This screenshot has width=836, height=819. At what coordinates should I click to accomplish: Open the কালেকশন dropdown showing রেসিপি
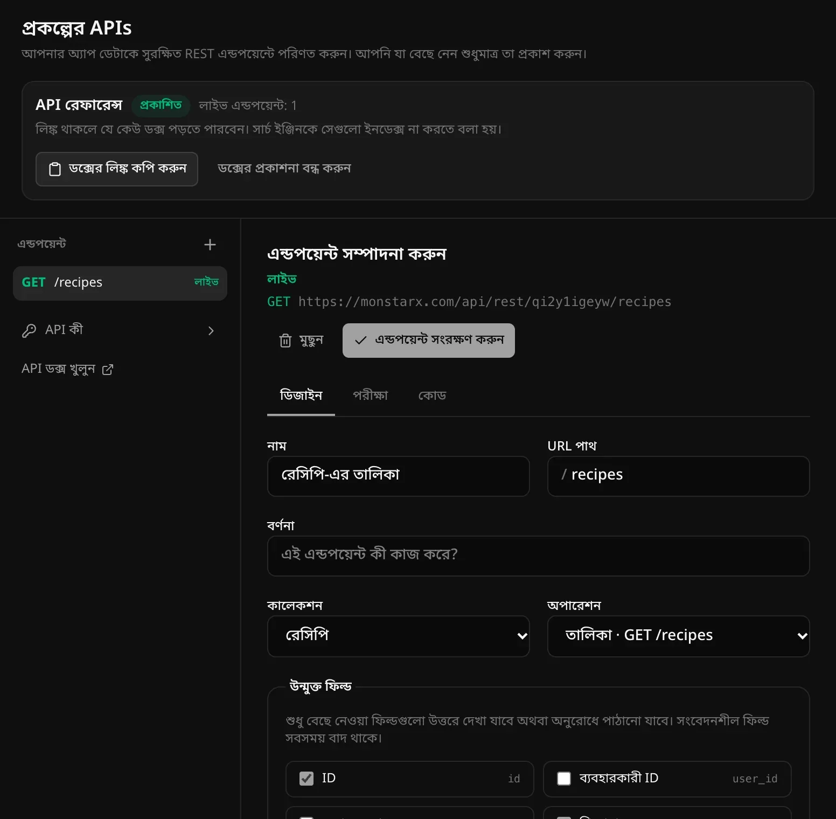pyautogui.click(x=399, y=636)
